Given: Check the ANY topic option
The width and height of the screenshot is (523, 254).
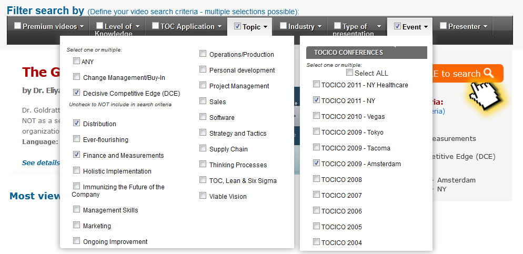Looking at the screenshot, I should 77,62.
